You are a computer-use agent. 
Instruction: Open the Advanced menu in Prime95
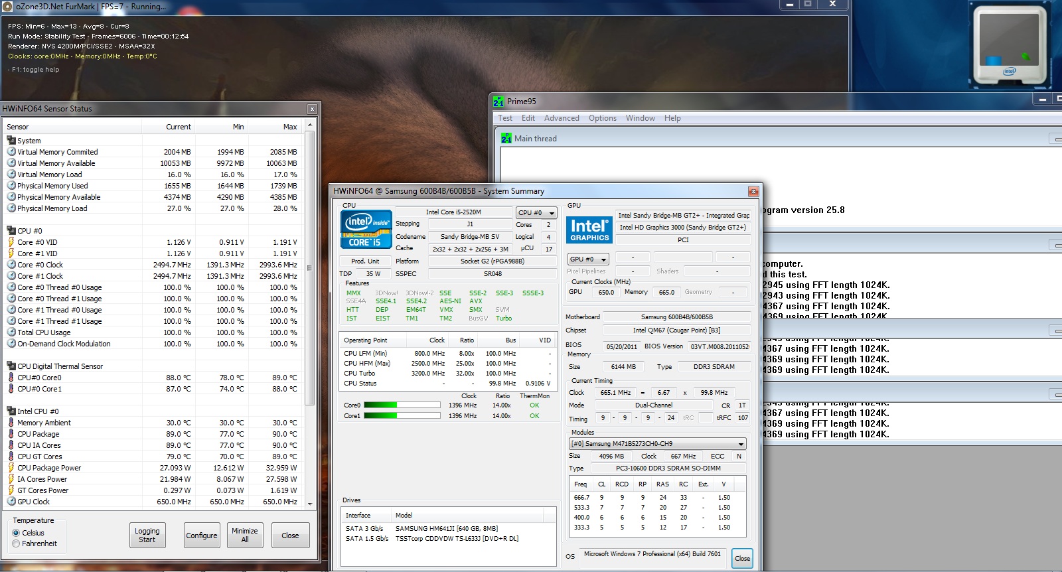coord(562,118)
